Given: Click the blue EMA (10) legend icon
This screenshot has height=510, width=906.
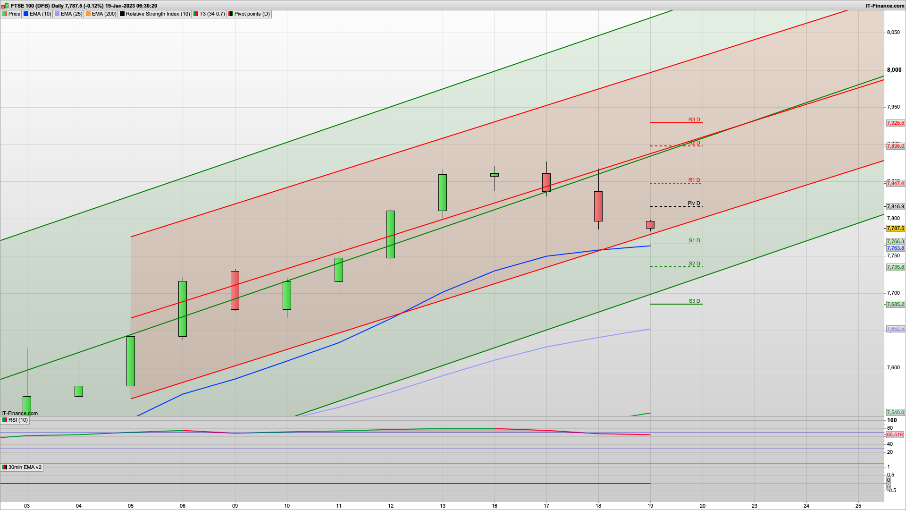Looking at the screenshot, I should coord(26,14).
